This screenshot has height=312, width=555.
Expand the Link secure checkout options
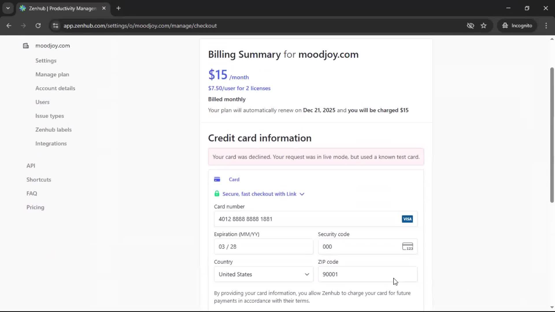(302, 194)
